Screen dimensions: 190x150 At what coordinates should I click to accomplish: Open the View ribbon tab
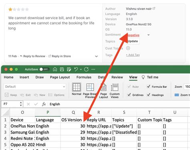tap(133, 77)
